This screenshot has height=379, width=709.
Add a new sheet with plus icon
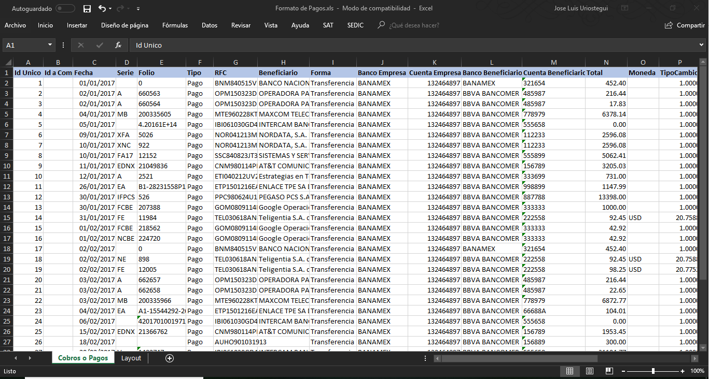(169, 358)
